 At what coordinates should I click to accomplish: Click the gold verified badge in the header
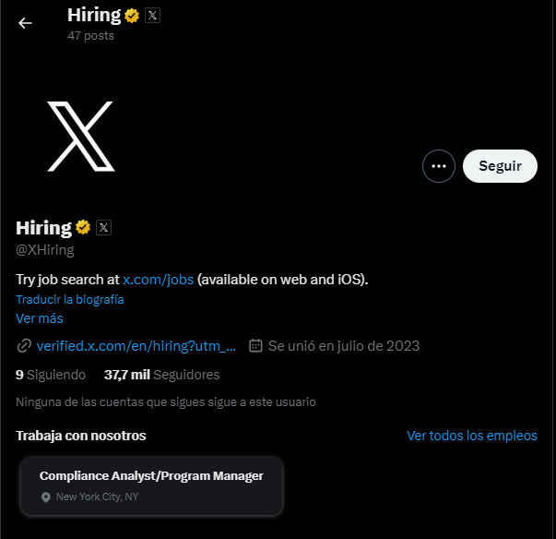[x=132, y=16]
